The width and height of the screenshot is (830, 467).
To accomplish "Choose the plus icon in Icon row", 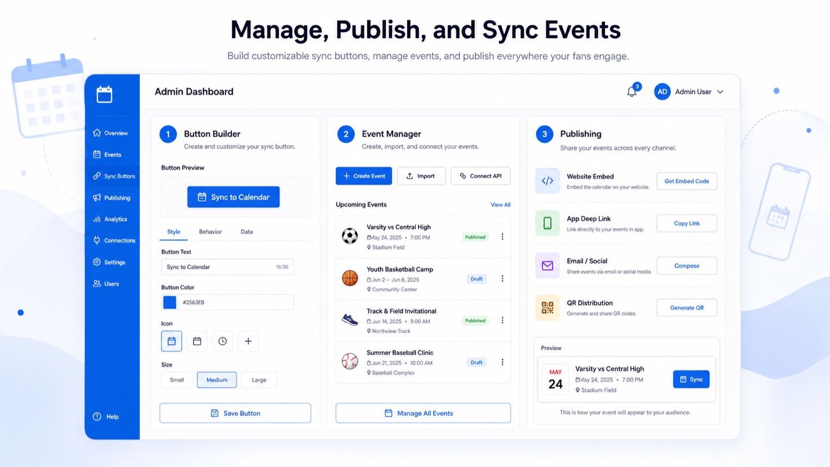I will pyautogui.click(x=248, y=341).
